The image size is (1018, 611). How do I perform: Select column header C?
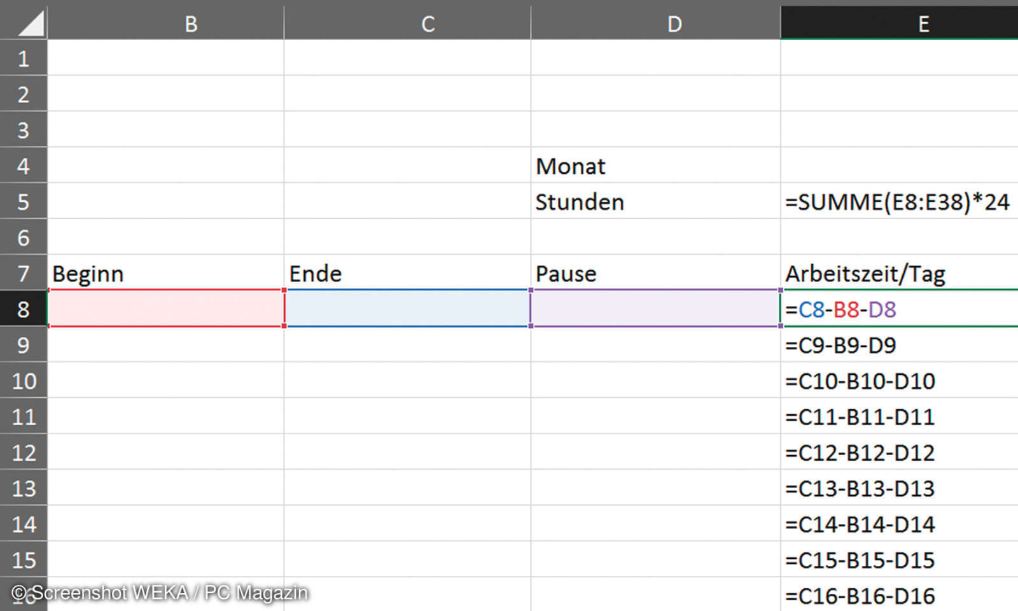tap(428, 24)
